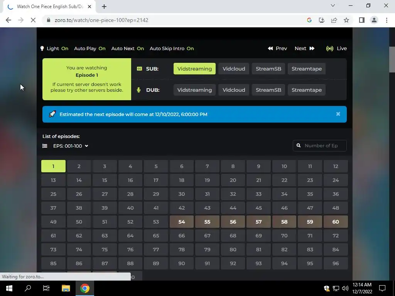This screenshot has width=395, height=296.
Task: Open the Chrome side panel icon
Action: pyautogui.click(x=362, y=20)
